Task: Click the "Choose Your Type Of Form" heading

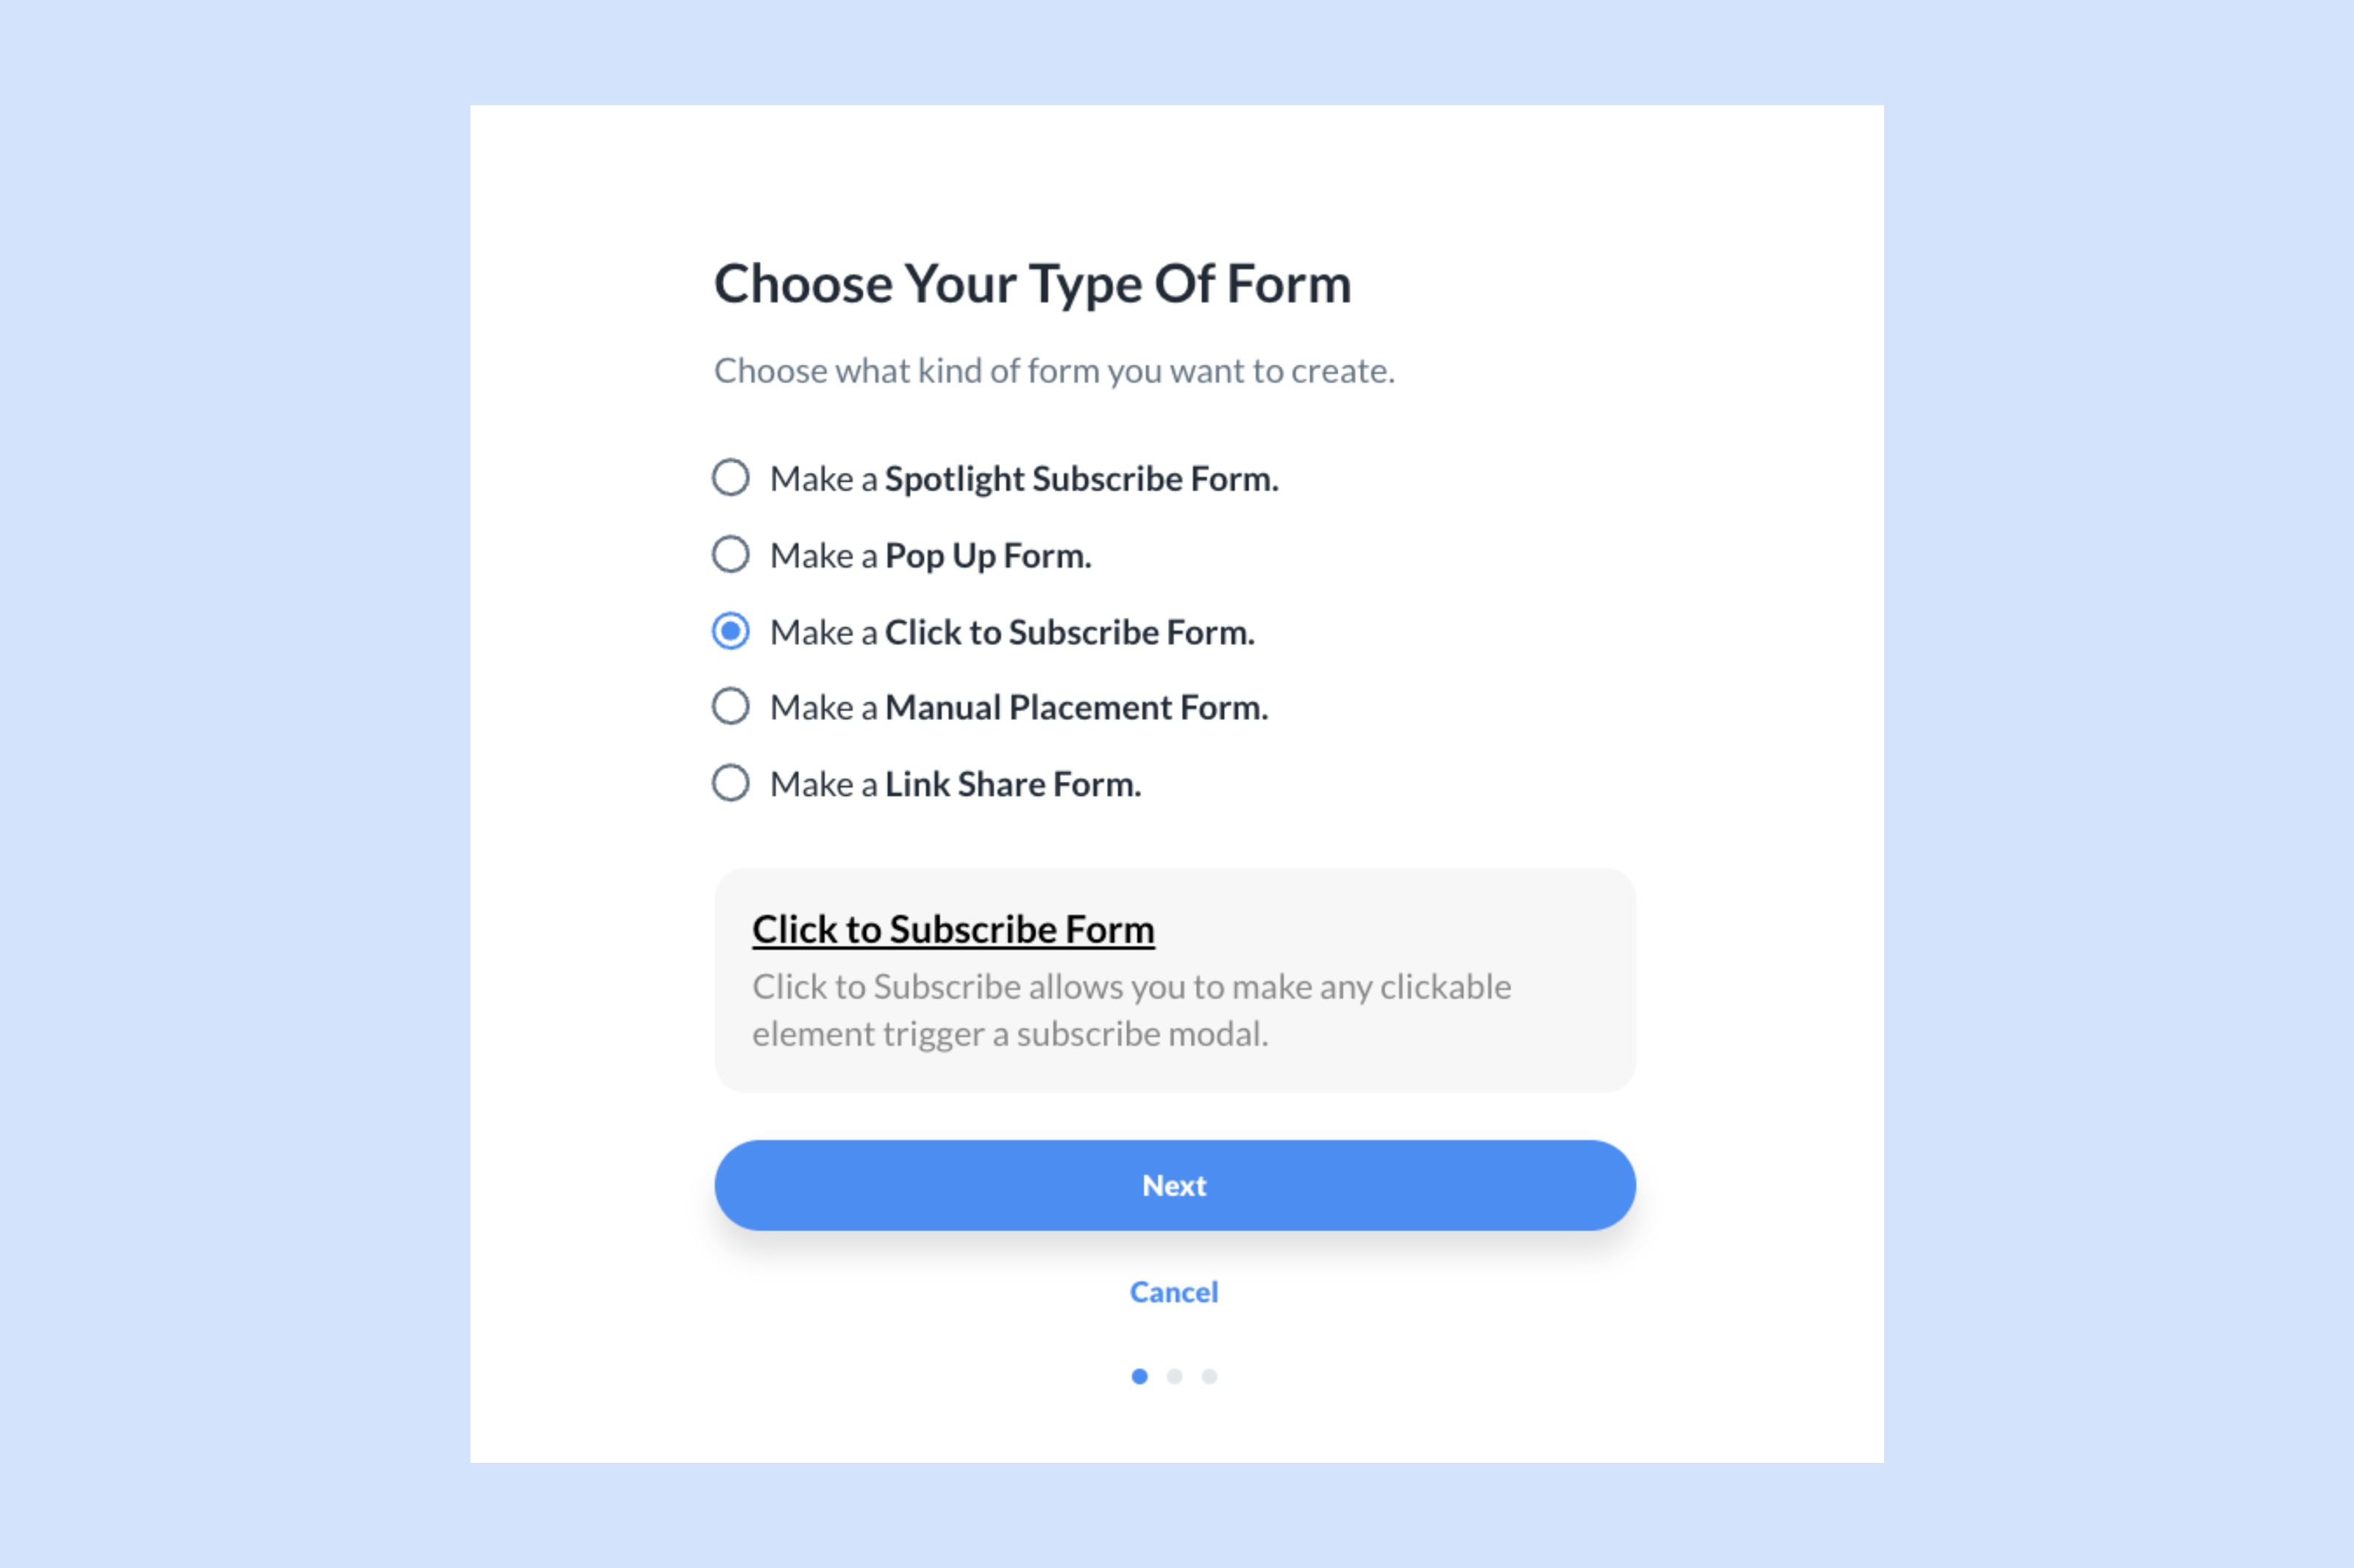Action: (1032, 284)
